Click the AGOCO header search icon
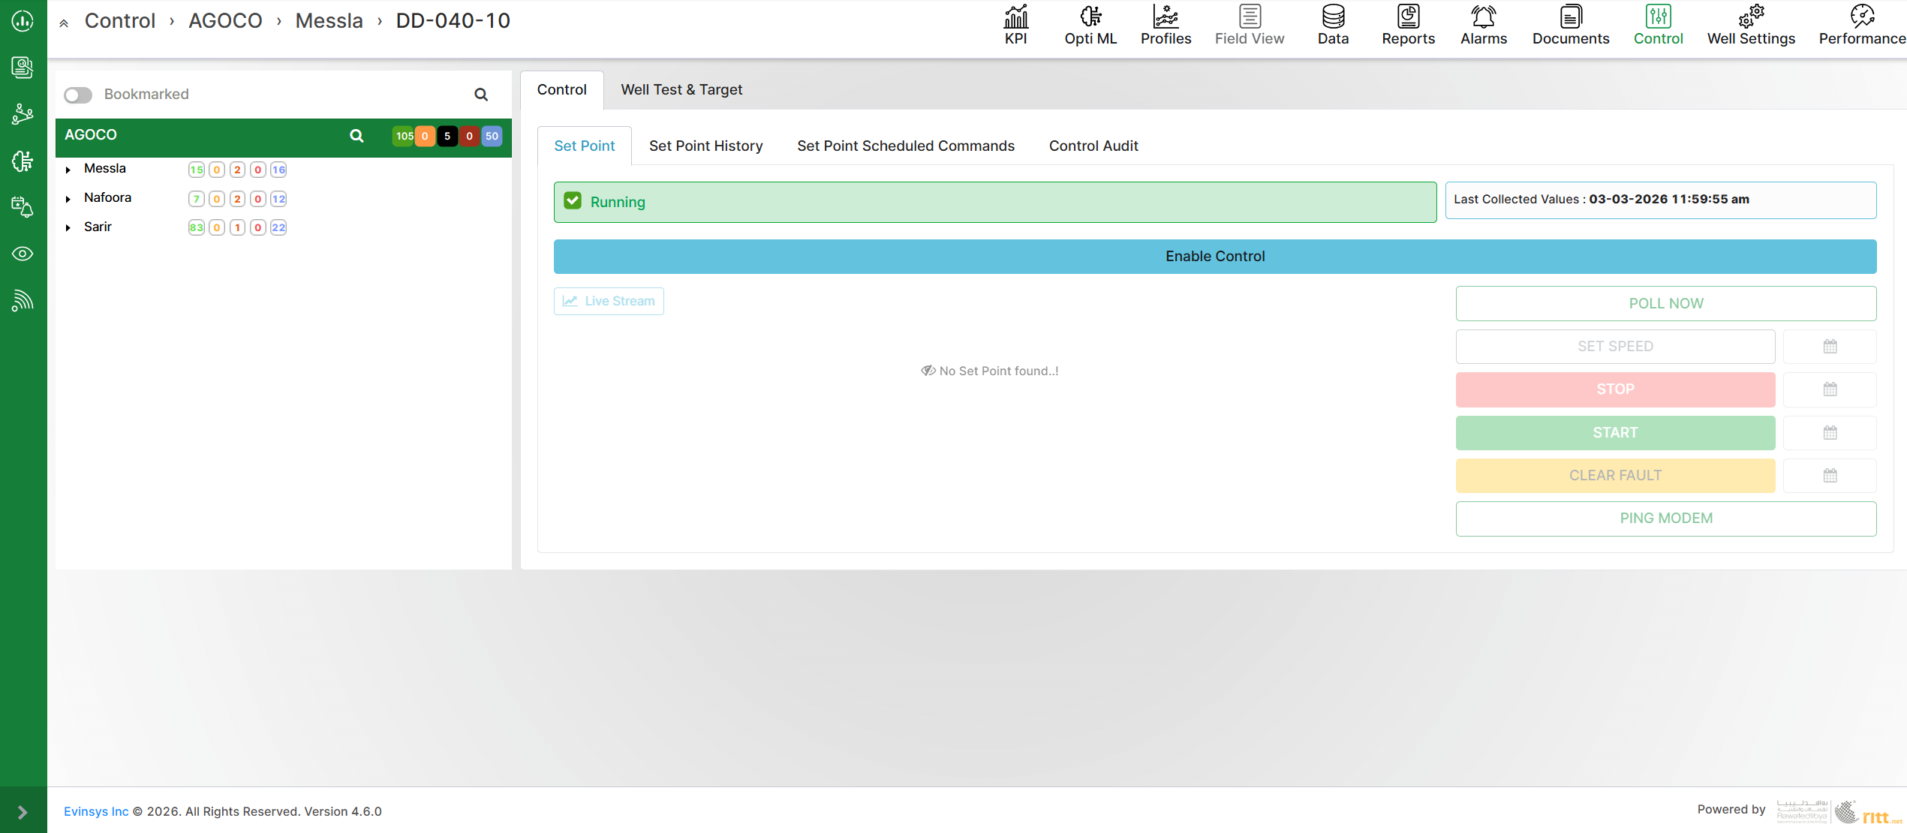The width and height of the screenshot is (1907, 833). pos(356,136)
